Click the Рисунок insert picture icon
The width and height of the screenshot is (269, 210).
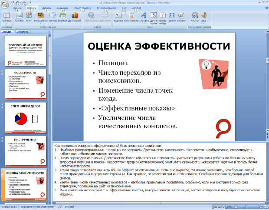pyautogui.click(x=19, y=17)
